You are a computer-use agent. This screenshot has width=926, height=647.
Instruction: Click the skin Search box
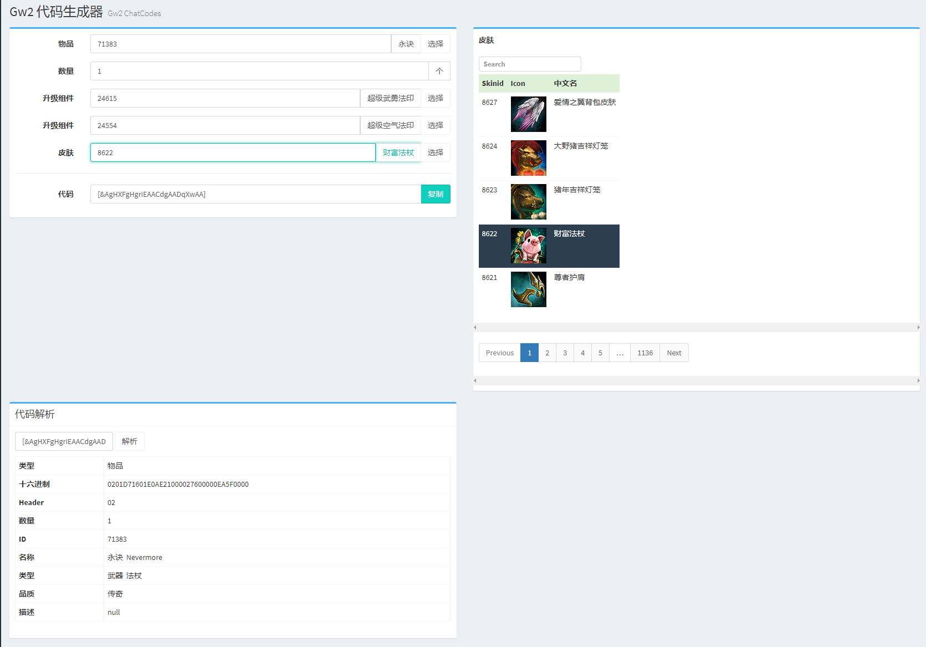pyautogui.click(x=530, y=64)
